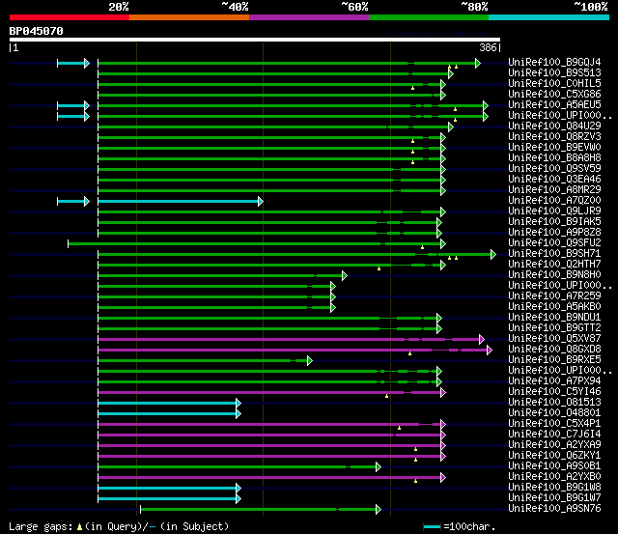Click the white query sequence bar under BP045070
Screen dimensions: 618x534
(x=255, y=40)
